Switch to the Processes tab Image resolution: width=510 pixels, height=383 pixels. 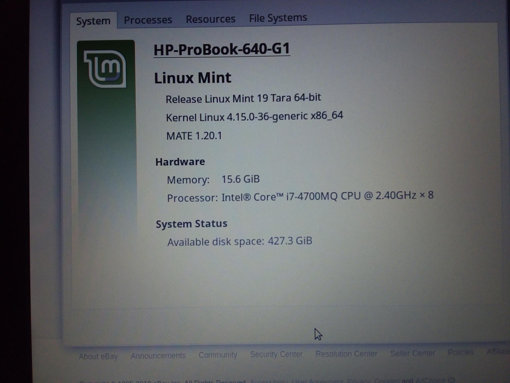click(x=148, y=20)
